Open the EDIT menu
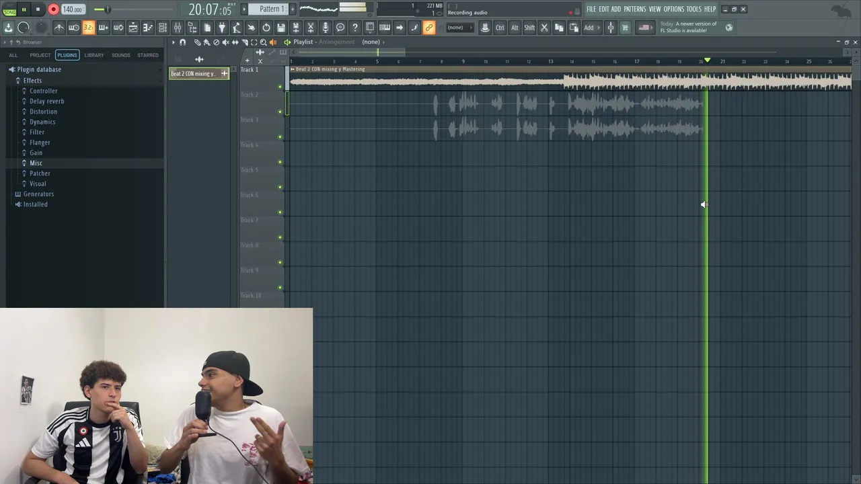 click(x=604, y=9)
